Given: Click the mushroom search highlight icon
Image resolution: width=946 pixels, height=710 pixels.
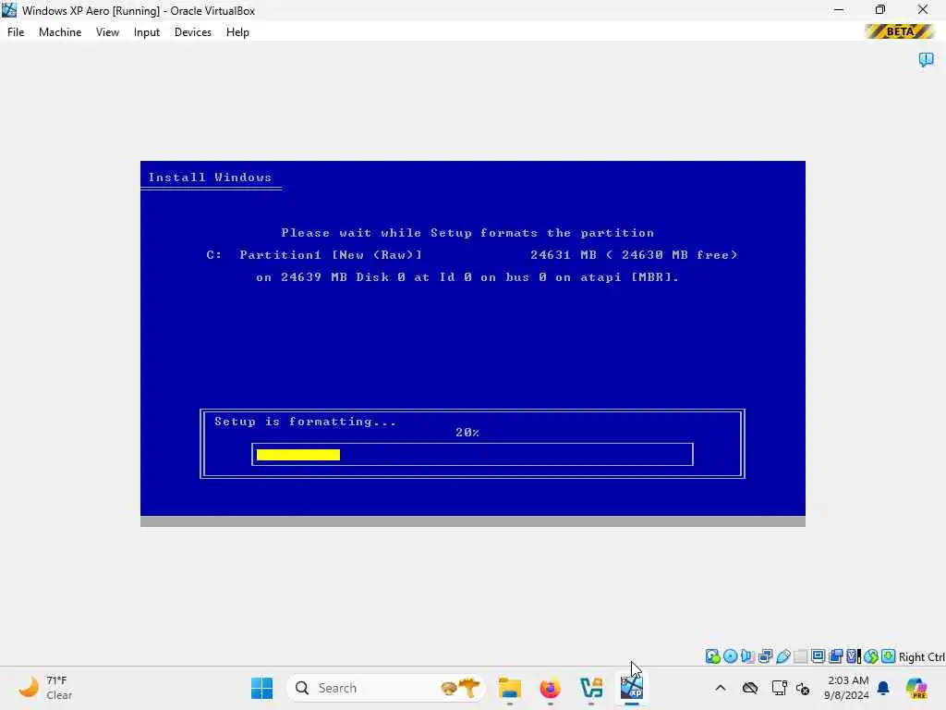Looking at the screenshot, I should click(461, 688).
